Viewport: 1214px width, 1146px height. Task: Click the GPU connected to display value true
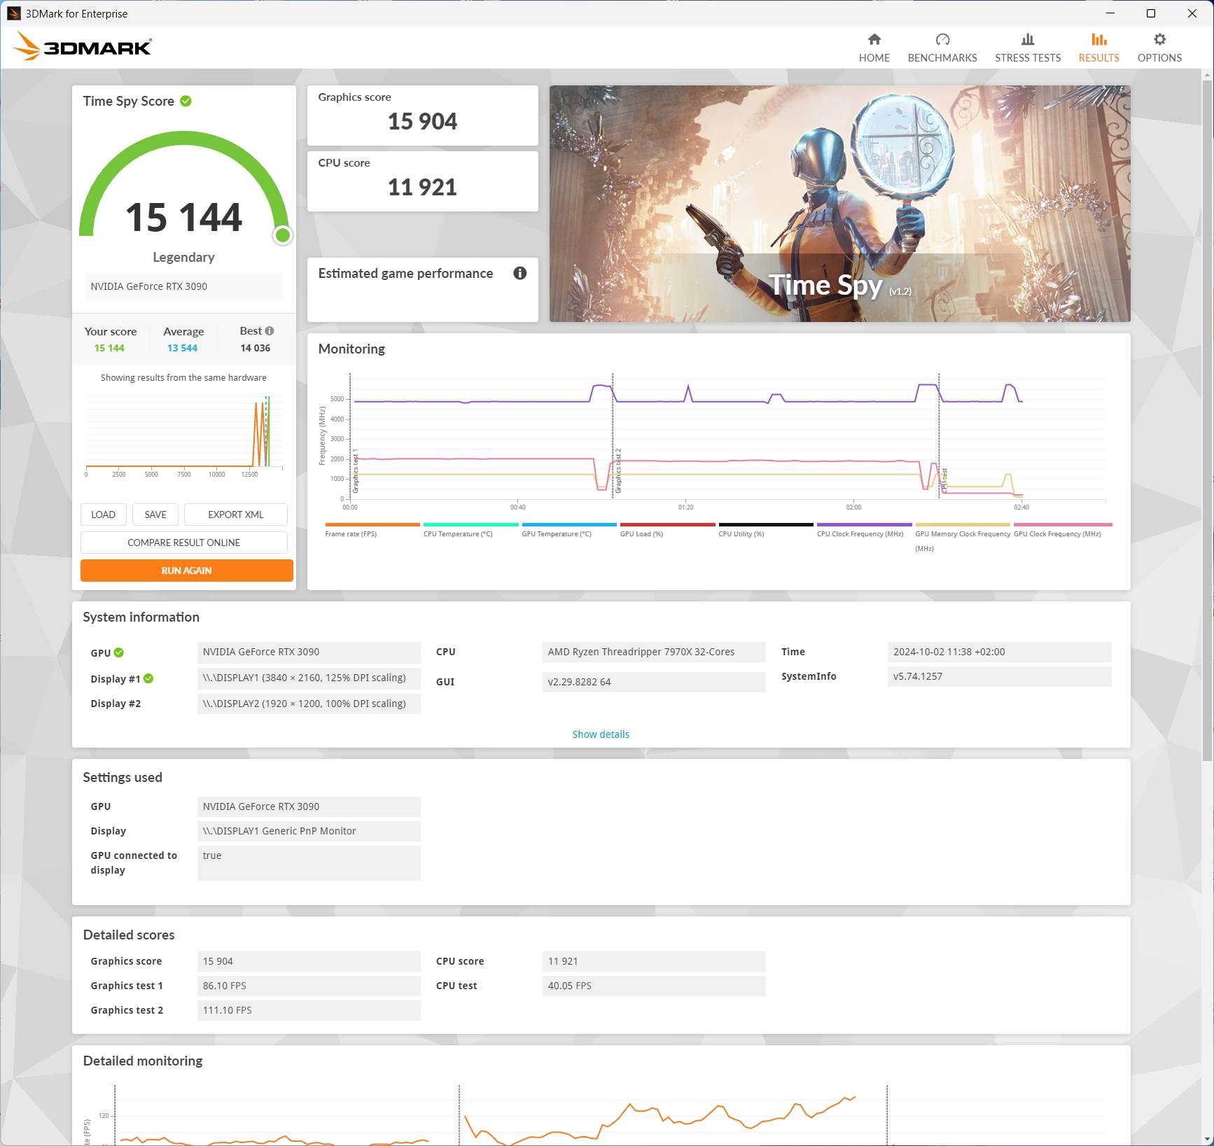click(x=309, y=862)
